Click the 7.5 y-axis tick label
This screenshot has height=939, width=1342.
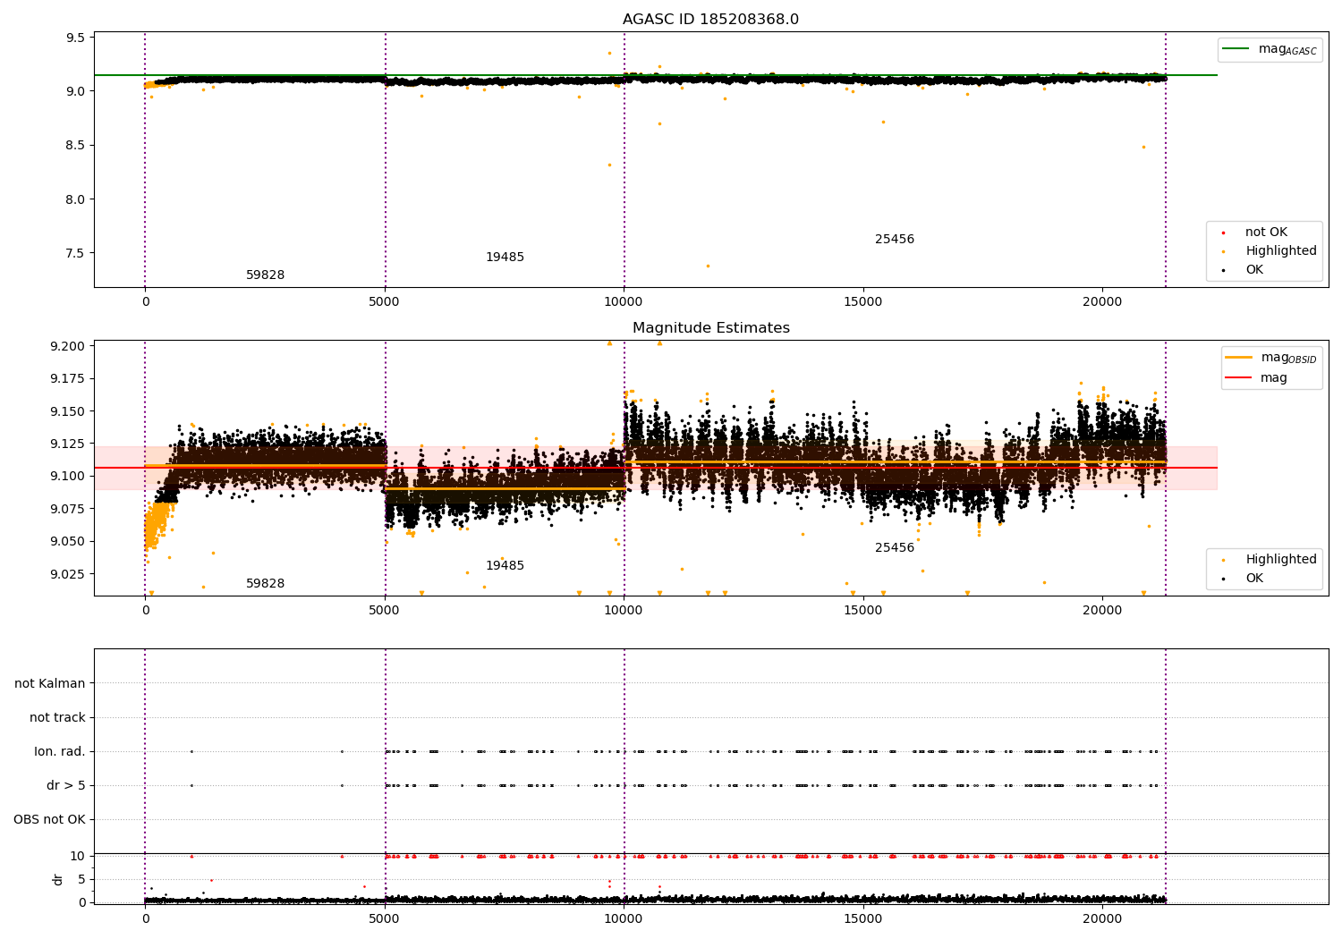[x=76, y=253]
